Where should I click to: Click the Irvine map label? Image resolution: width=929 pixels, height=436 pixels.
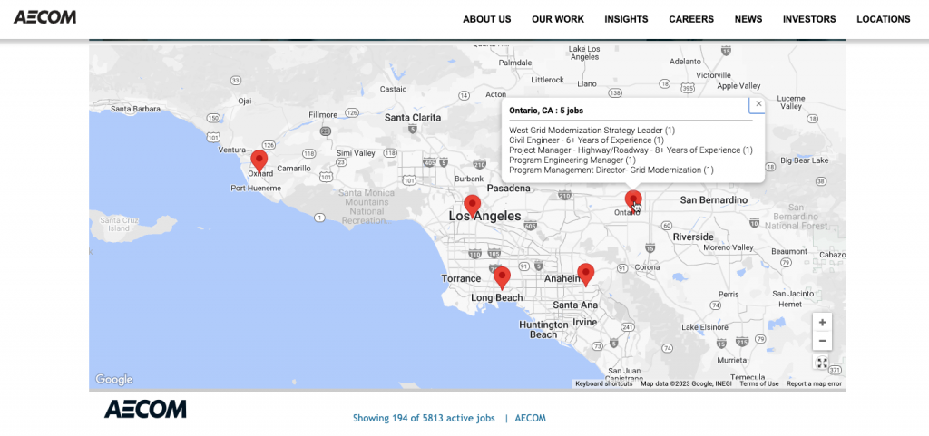point(585,323)
